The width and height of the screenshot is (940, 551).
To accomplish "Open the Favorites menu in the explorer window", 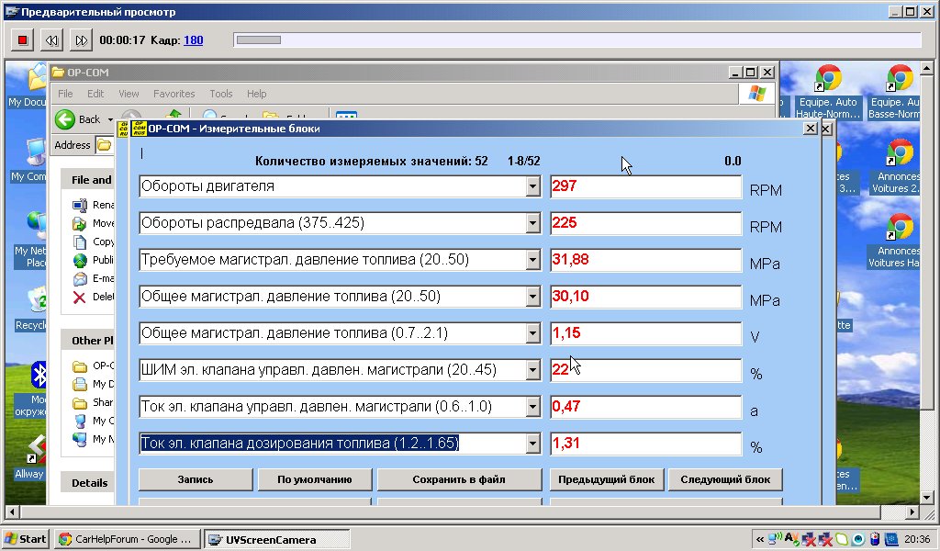I will (173, 94).
